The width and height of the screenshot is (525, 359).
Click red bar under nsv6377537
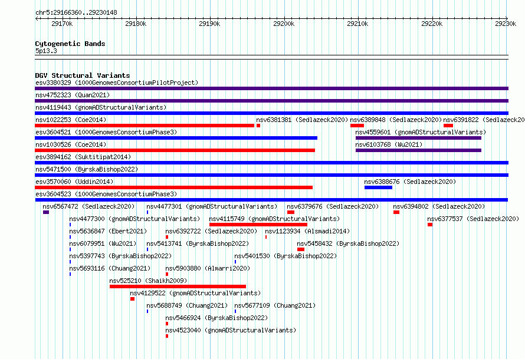click(430, 225)
